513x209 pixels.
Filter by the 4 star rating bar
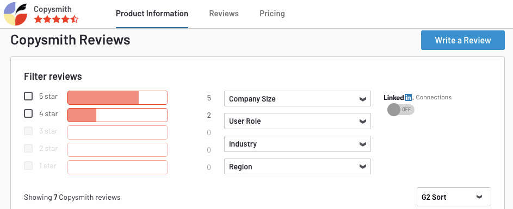(x=118, y=115)
